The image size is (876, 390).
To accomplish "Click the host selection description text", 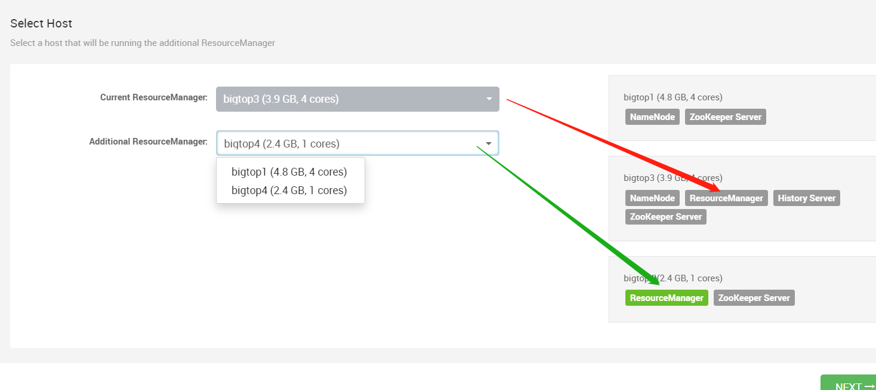I will [143, 43].
